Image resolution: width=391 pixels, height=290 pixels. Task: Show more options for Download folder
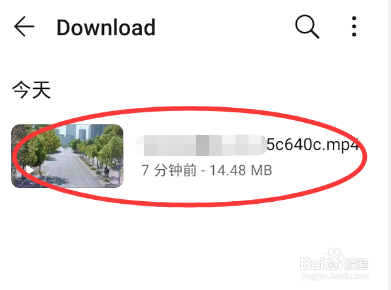tap(354, 27)
